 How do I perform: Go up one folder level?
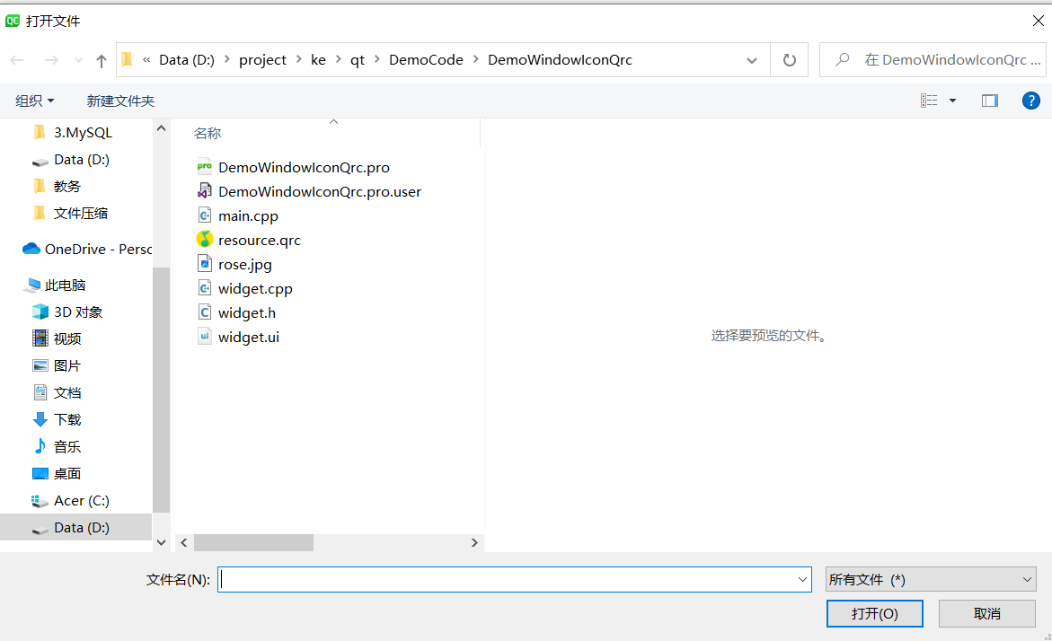point(102,60)
